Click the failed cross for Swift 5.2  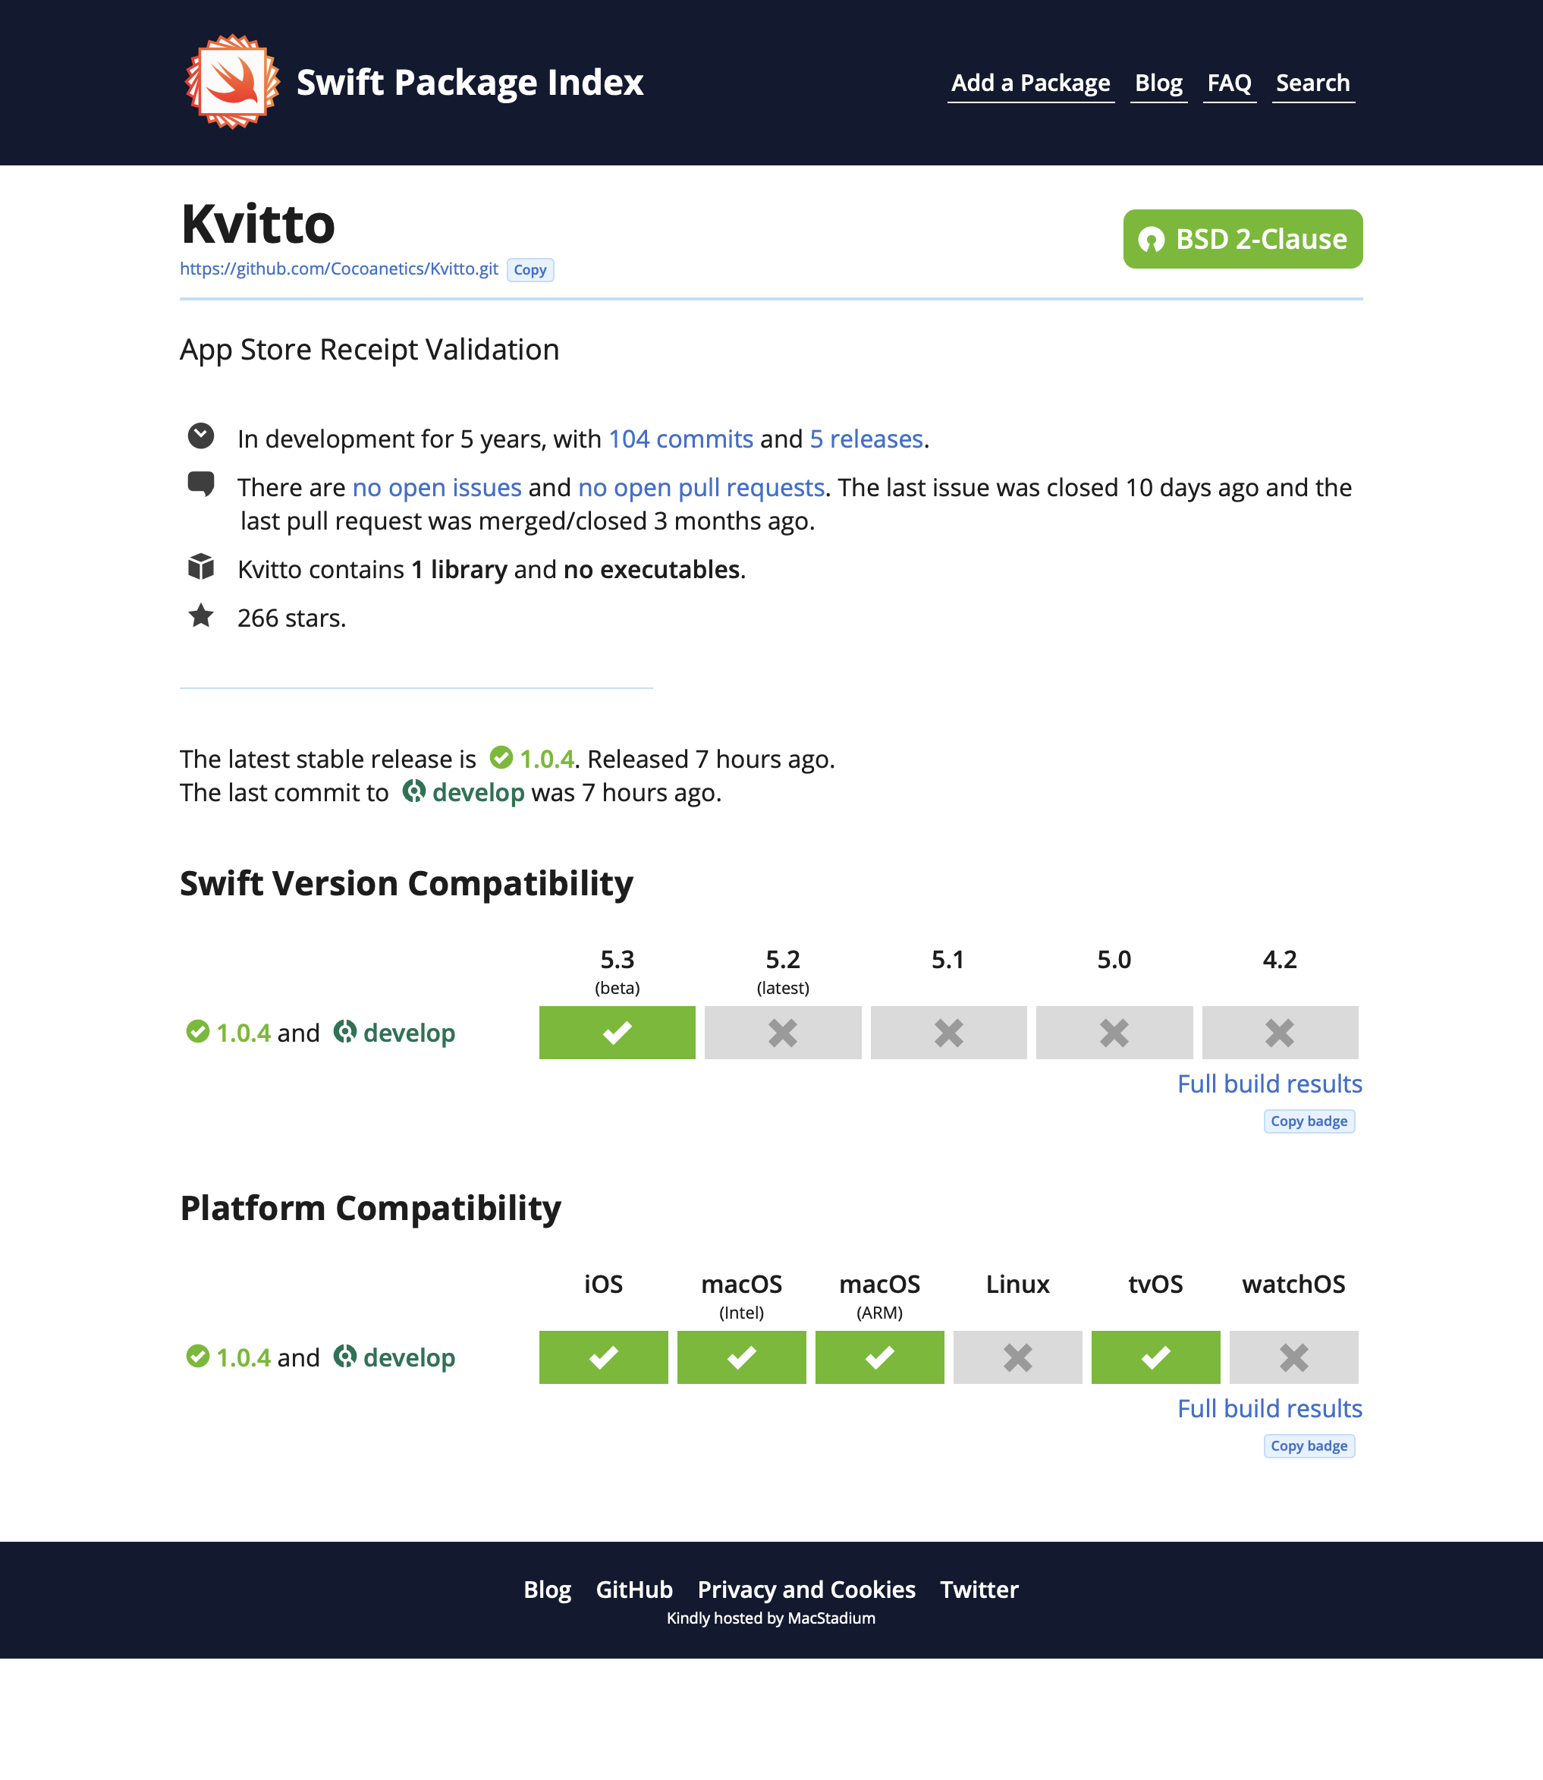783,1033
